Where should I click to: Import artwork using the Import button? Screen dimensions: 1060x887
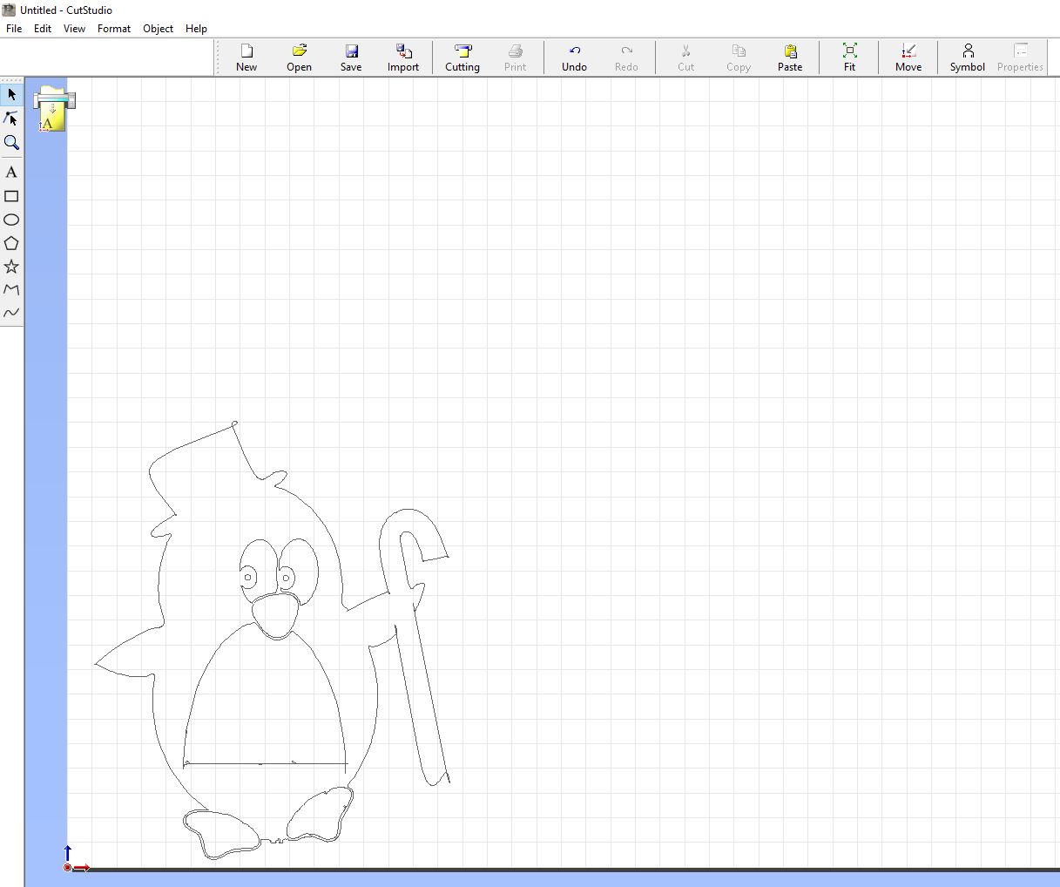click(x=403, y=58)
